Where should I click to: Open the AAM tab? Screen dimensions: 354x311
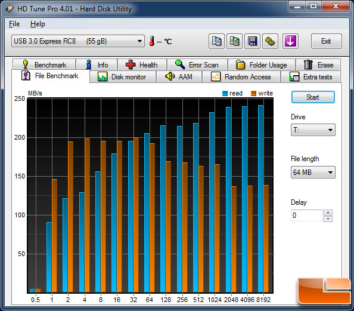tap(179, 77)
